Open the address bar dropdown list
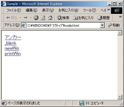 102,25
